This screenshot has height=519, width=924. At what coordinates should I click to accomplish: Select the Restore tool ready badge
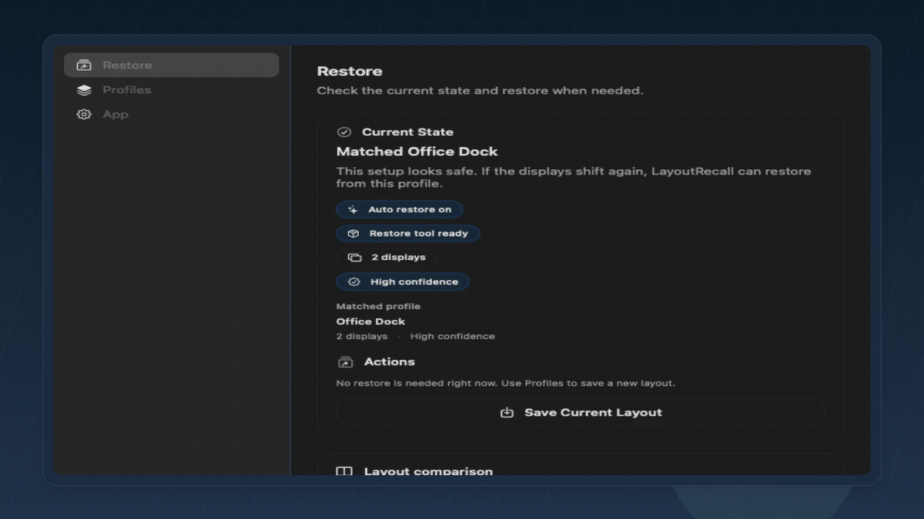click(408, 234)
